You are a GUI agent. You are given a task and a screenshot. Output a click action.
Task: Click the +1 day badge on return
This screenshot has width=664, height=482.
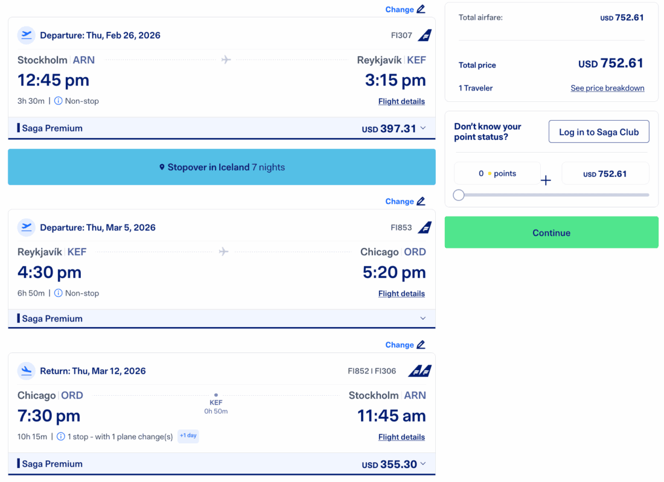coord(188,436)
